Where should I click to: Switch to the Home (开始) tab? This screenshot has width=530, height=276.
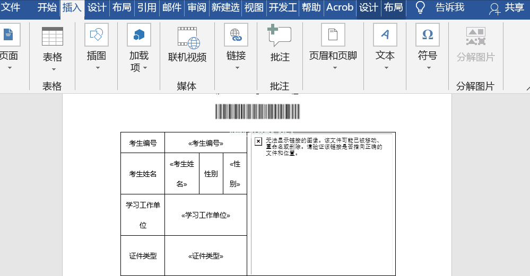coord(47,7)
